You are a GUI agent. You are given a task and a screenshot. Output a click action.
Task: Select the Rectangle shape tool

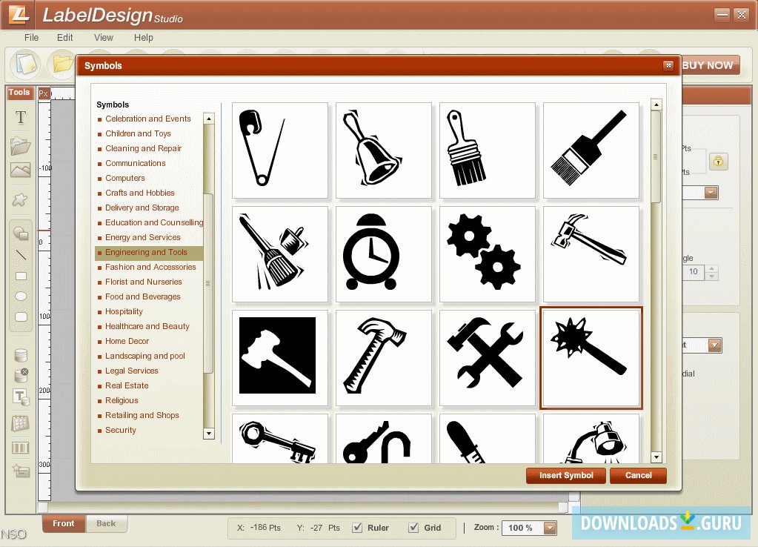click(x=20, y=276)
